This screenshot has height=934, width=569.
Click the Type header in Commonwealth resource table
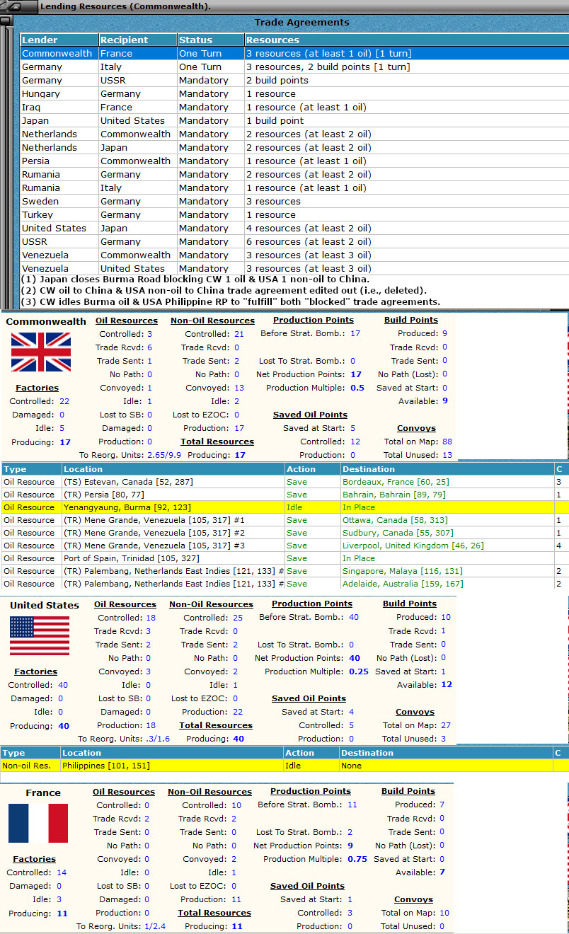pos(31,468)
